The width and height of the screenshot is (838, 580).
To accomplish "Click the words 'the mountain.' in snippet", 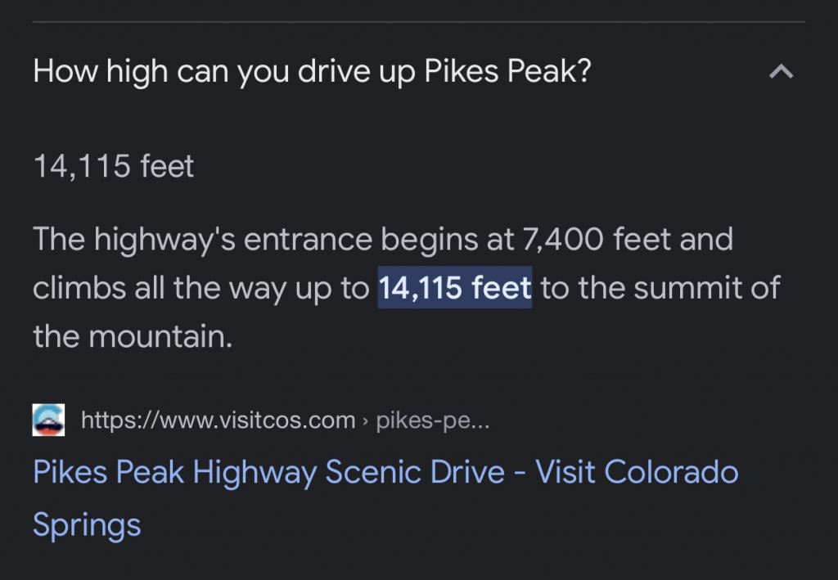I will [133, 336].
